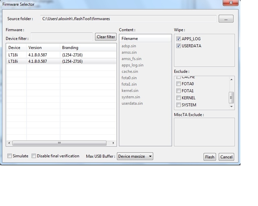Select kernel.sin in the content list
The height and width of the screenshot is (206, 258).
(x=130, y=91)
